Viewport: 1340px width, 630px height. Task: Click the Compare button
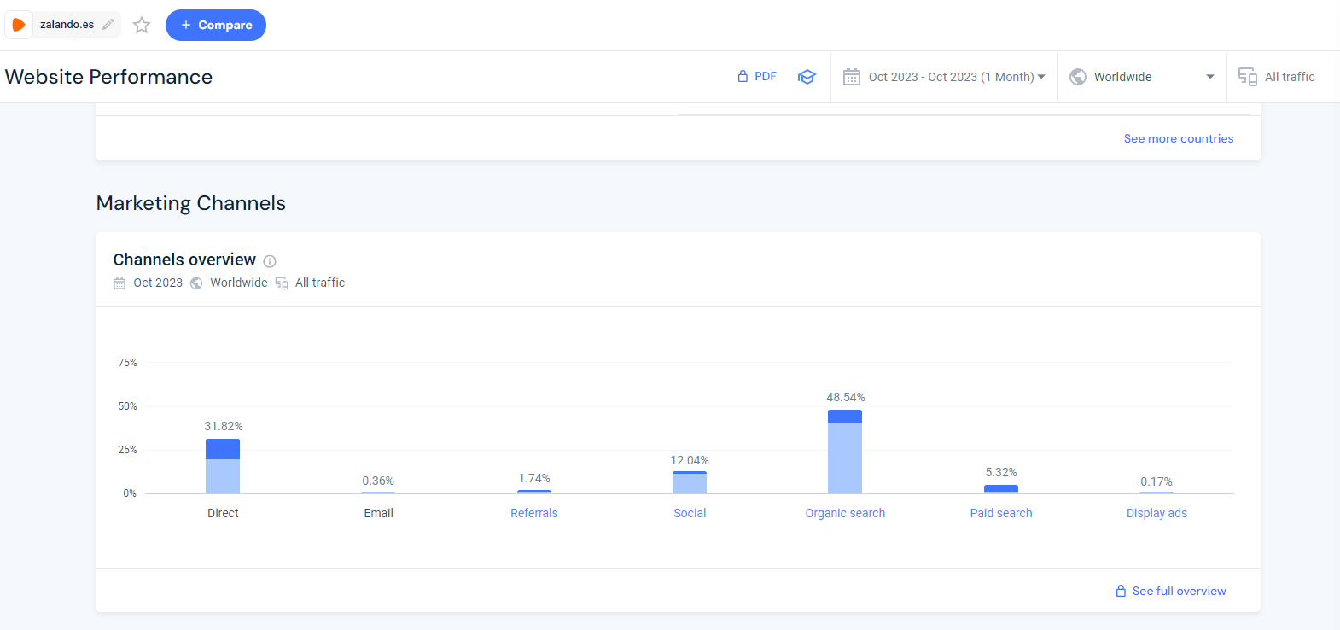pyautogui.click(x=216, y=26)
